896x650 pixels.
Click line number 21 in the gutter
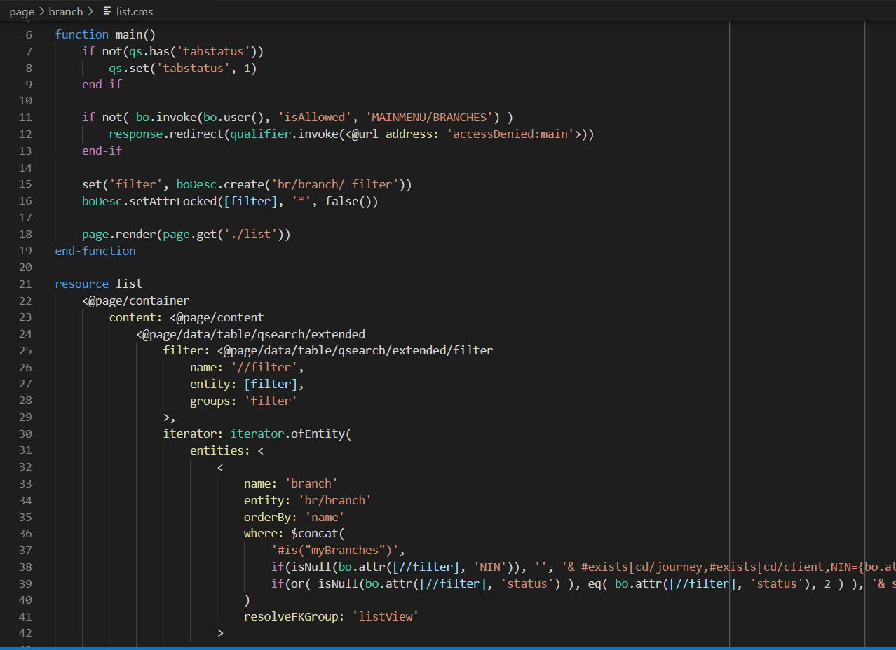click(25, 284)
